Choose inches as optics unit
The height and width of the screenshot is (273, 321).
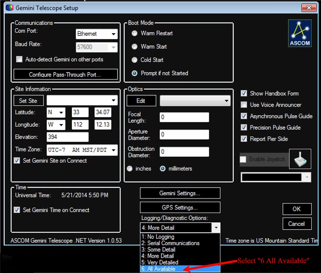pyautogui.click(x=129, y=168)
